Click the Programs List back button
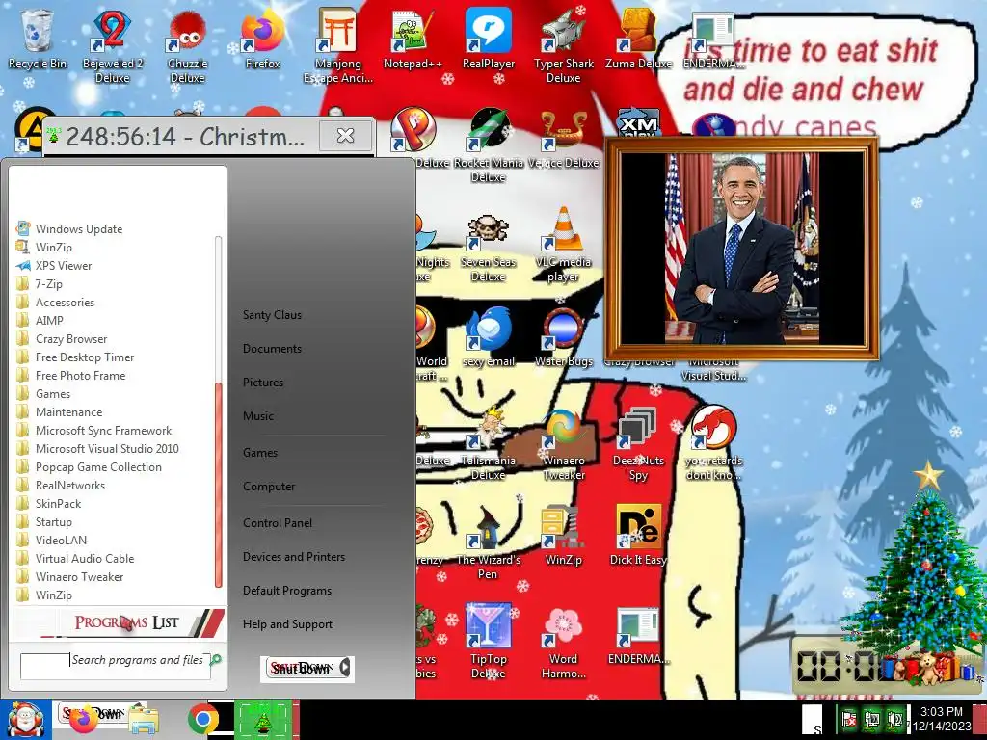Viewport: 987px width, 740px height. click(126, 623)
